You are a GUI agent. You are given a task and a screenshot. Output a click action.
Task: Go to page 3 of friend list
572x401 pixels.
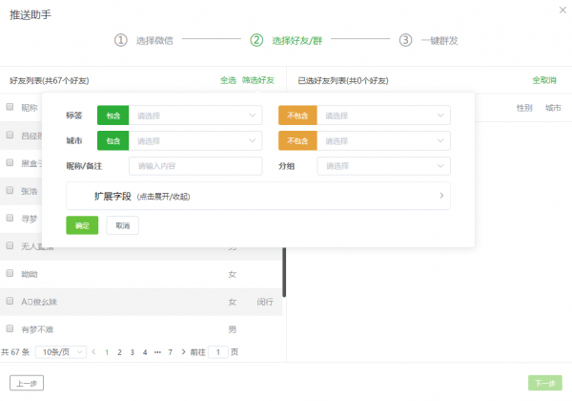[x=132, y=352]
